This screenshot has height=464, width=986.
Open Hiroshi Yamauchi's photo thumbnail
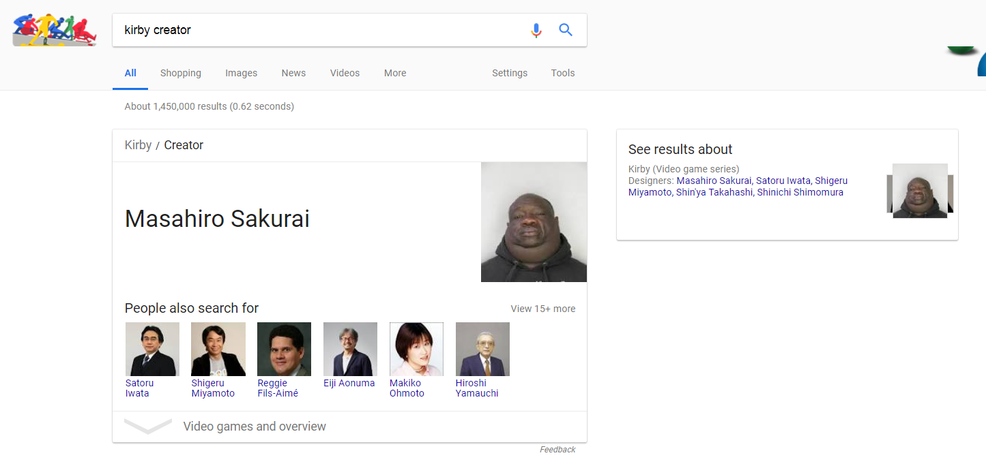[482, 349]
